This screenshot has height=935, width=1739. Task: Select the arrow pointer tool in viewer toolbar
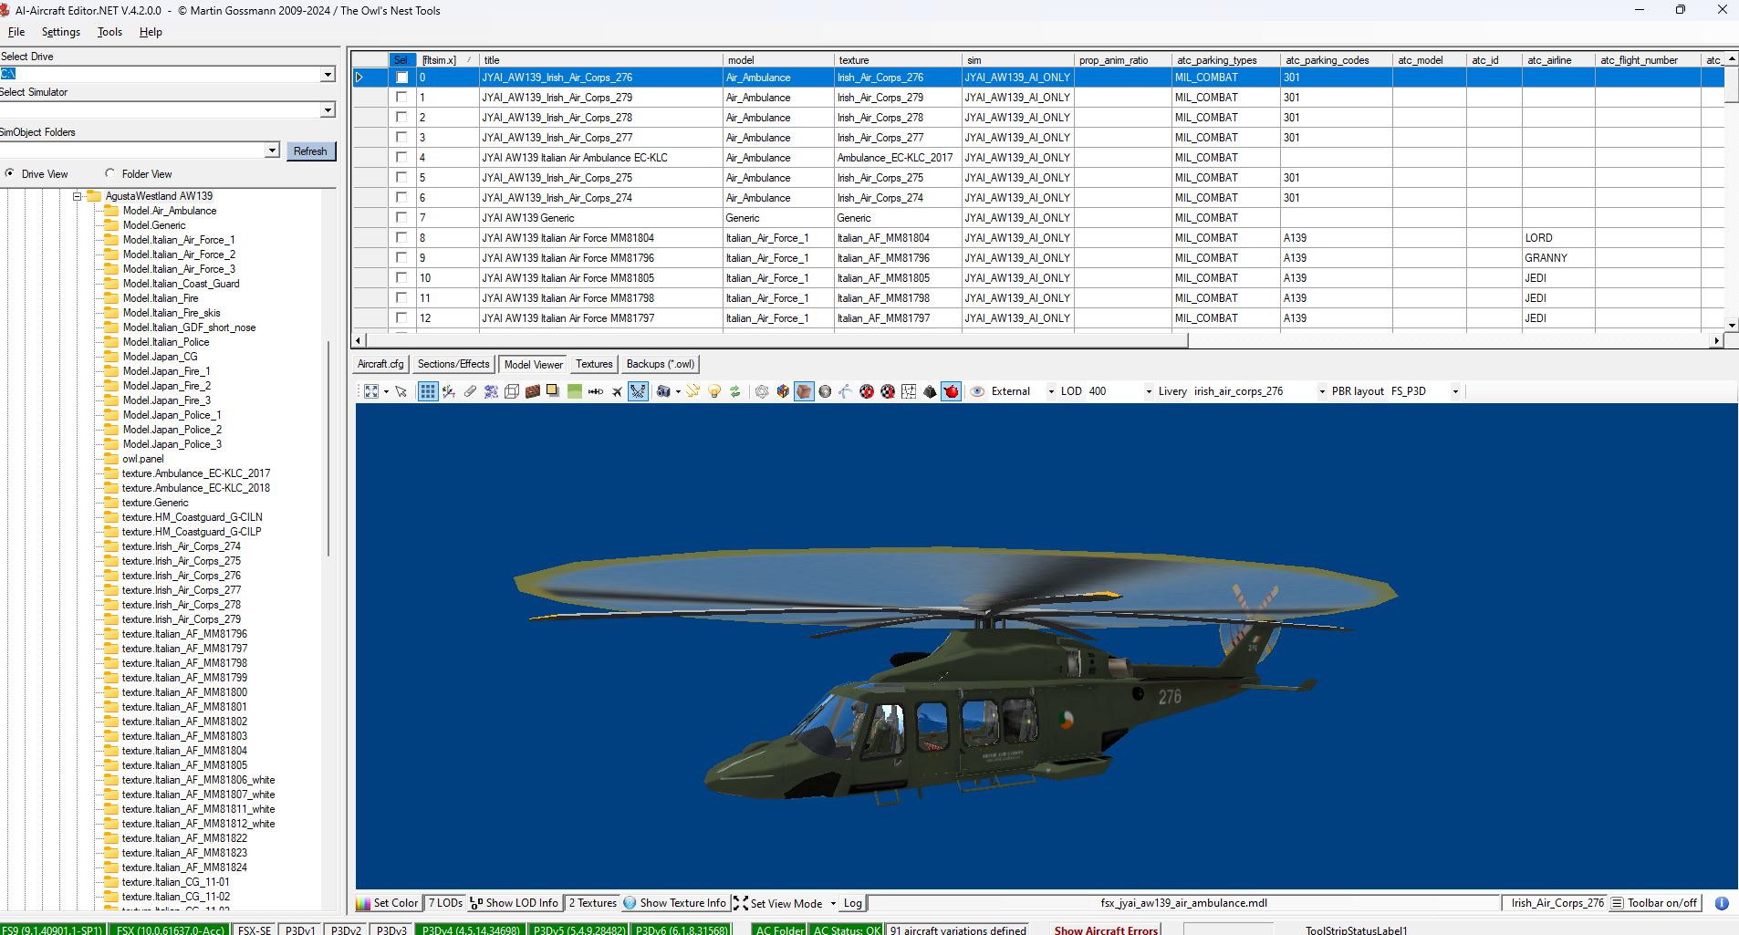tap(401, 391)
